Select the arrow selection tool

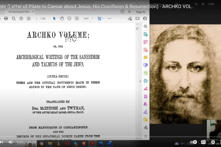[54, 18]
